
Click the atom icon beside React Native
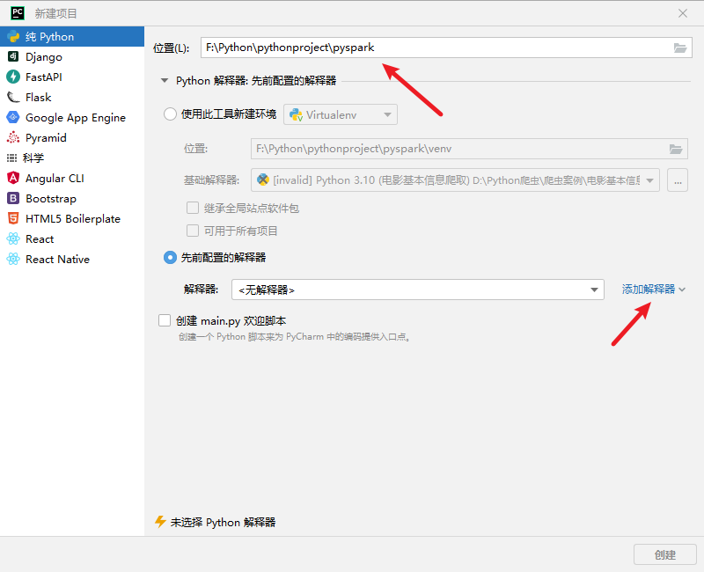coord(13,259)
